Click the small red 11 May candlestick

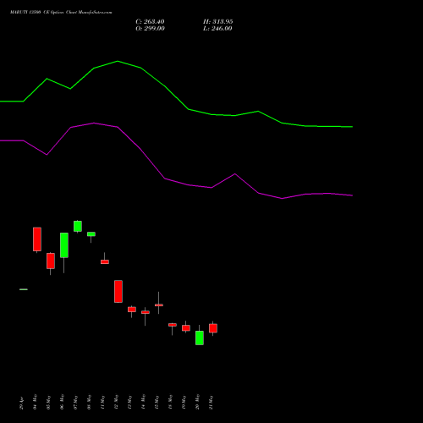105,261
